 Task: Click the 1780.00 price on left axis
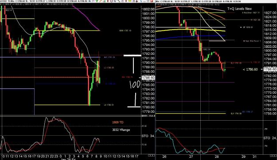point(148,107)
